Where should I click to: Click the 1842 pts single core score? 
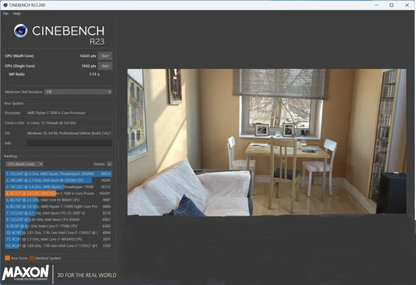point(89,66)
